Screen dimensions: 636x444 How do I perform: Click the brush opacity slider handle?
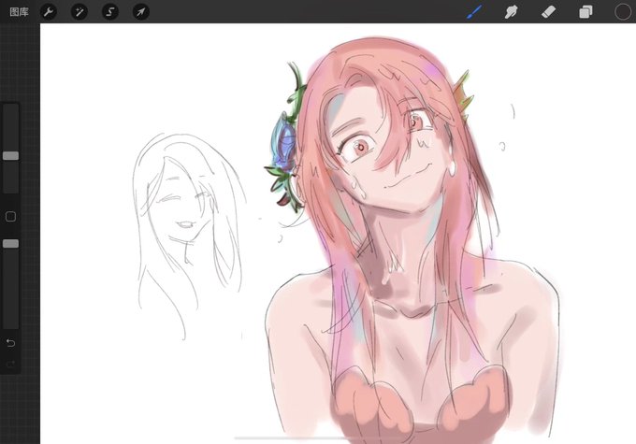pos(10,243)
